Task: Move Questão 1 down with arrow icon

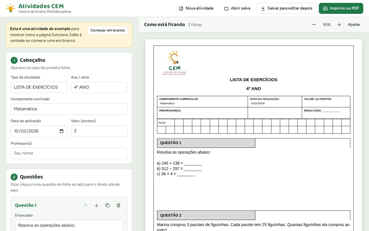Action: [x=97, y=205]
